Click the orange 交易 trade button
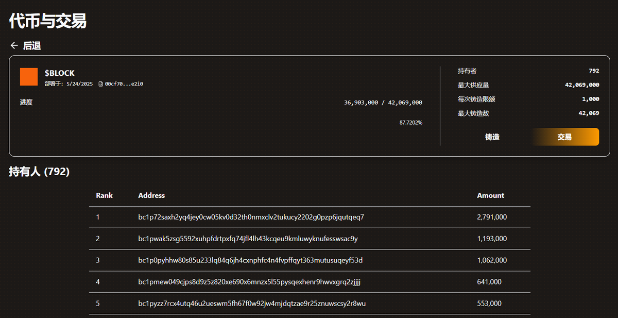The image size is (618, 318). click(564, 137)
